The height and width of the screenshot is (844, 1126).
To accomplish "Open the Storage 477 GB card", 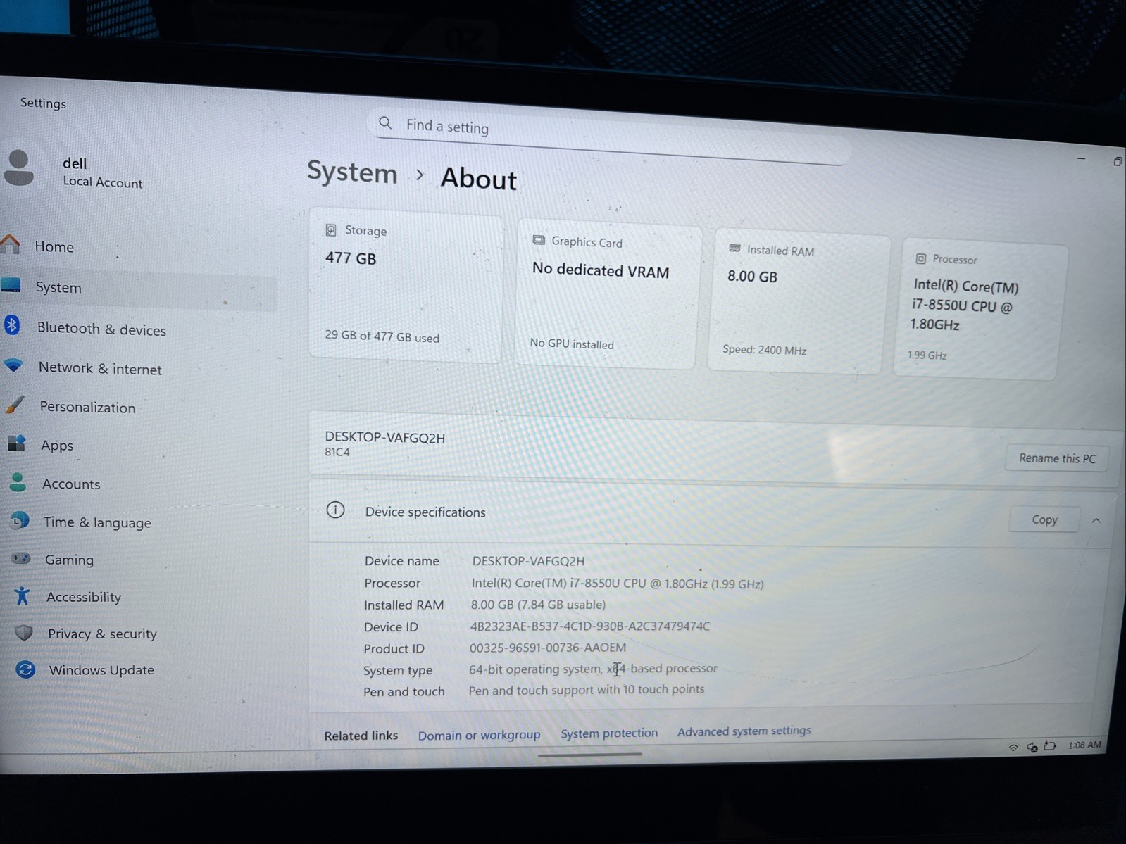I will tap(406, 285).
